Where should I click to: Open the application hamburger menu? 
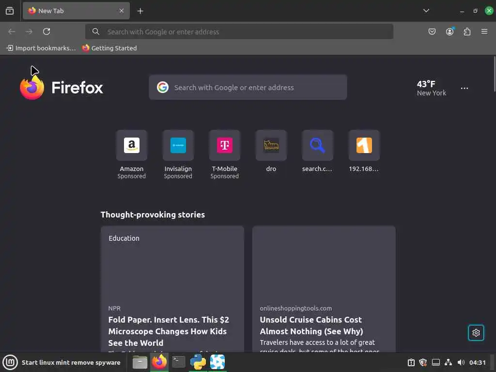click(x=484, y=31)
